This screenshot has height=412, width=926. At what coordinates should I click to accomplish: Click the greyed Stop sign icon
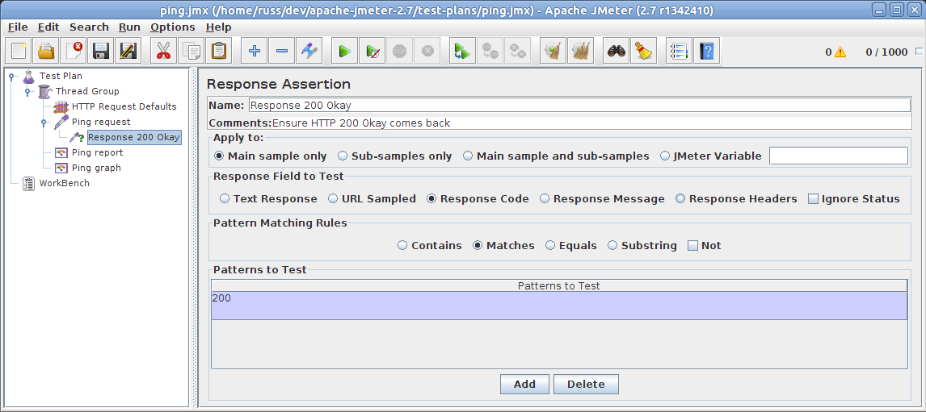[400, 52]
